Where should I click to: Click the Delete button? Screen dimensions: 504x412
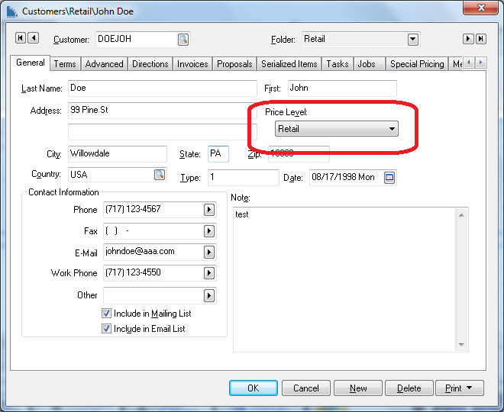pos(409,388)
